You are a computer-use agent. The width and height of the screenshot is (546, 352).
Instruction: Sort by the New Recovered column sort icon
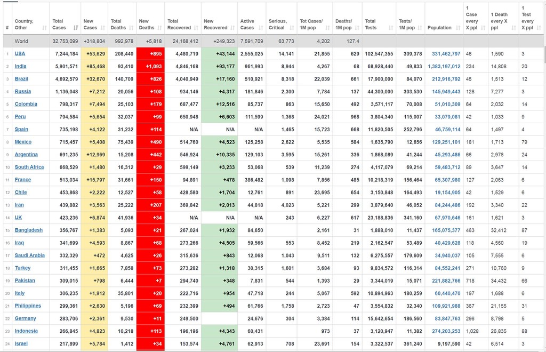tap(232, 28)
